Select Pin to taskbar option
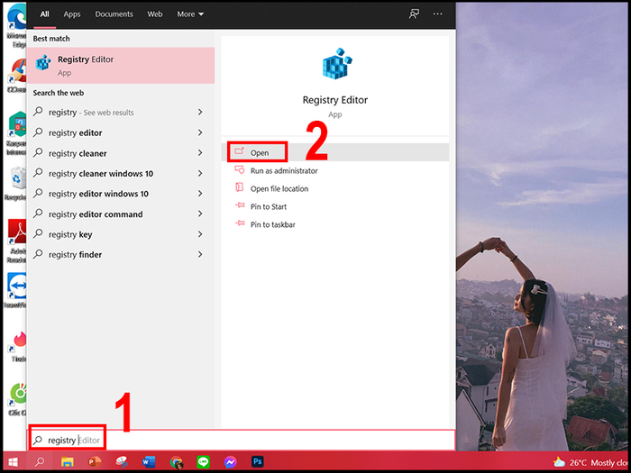Viewport: 631px width, 473px height. pyautogui.click(x=272, y=224)
